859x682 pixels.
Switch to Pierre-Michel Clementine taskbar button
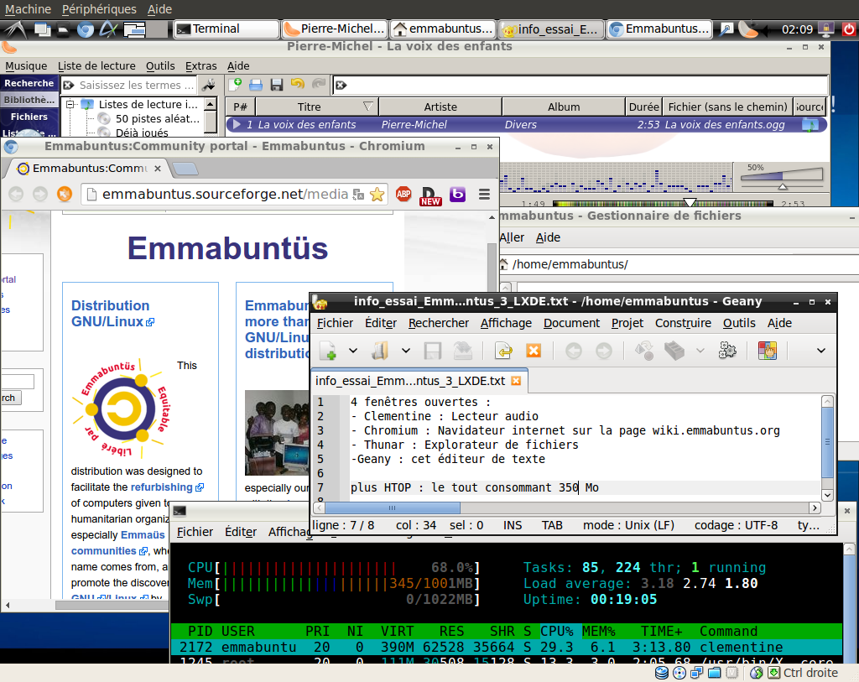[x=335, y=29]
